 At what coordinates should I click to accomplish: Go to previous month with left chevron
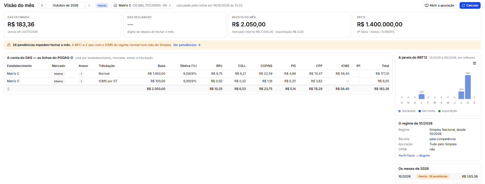(42, 6)
